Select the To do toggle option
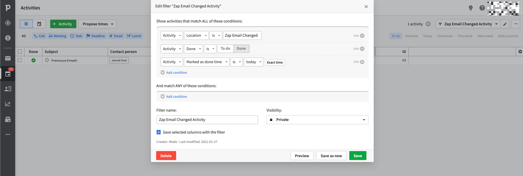Image resolution: width=523 pixels, height=176 pixels. coord(225,49)
